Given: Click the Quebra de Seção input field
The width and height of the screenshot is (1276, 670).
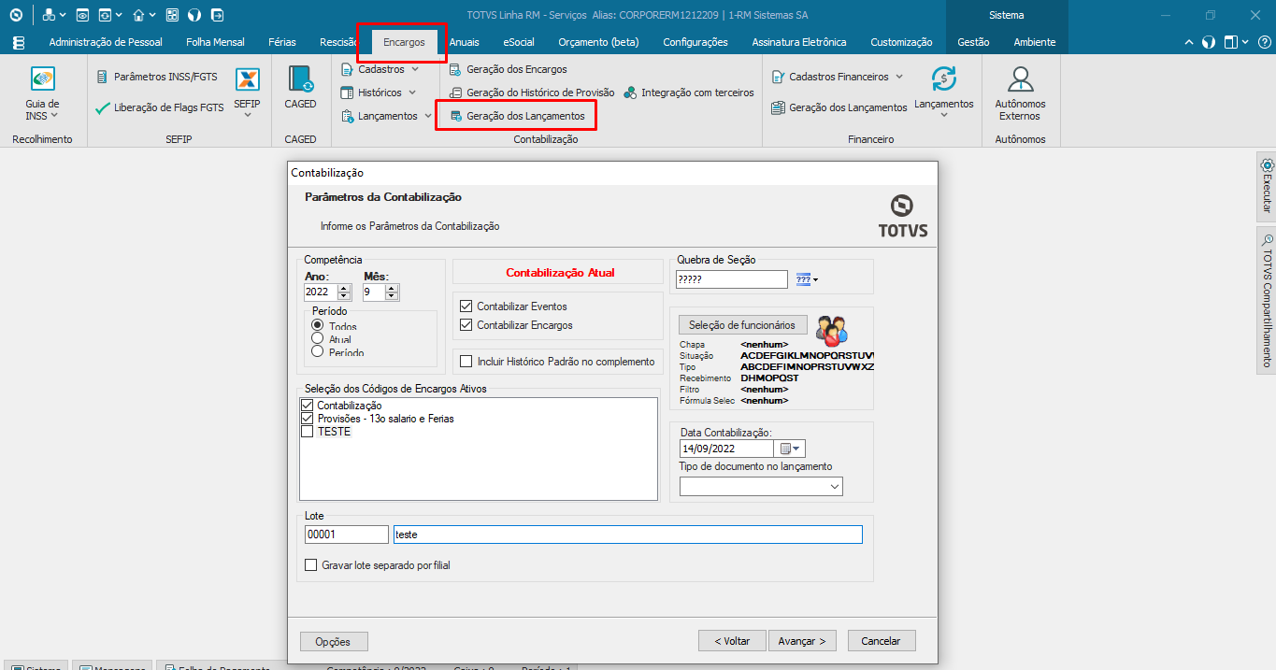Looking at the screenshot, I should coord(732,279).
